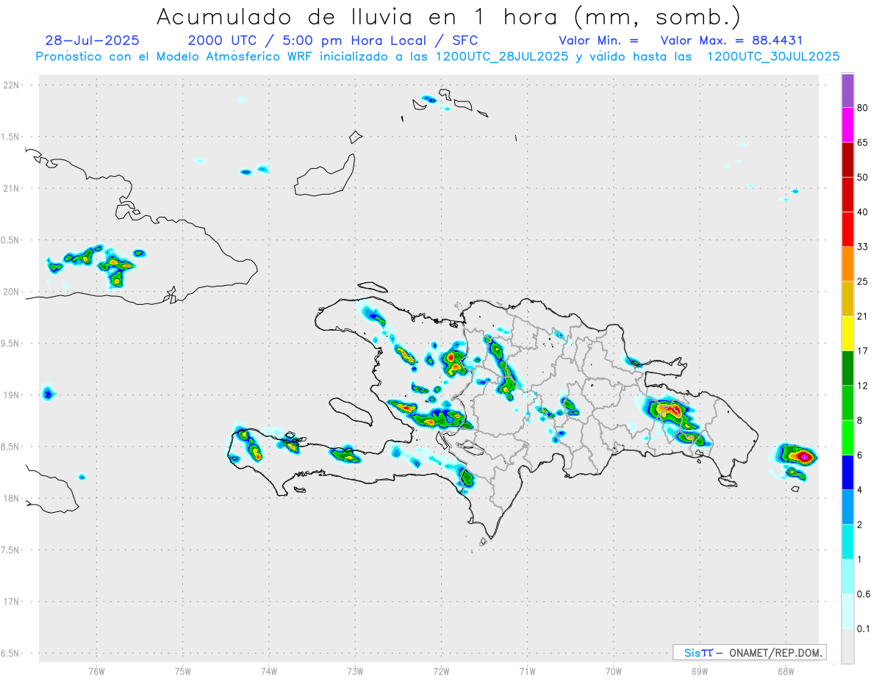The image size is (882, 681).
Task: Click the colorbar label "0.6"
Action: click(864, 594)
